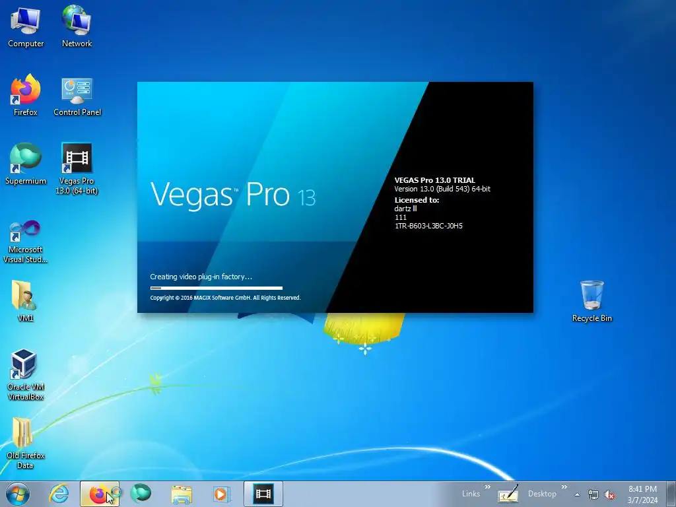Open Windows Media Player from taskbar
676x507 pixels.
pyautogui.click(x=222, y=494)
